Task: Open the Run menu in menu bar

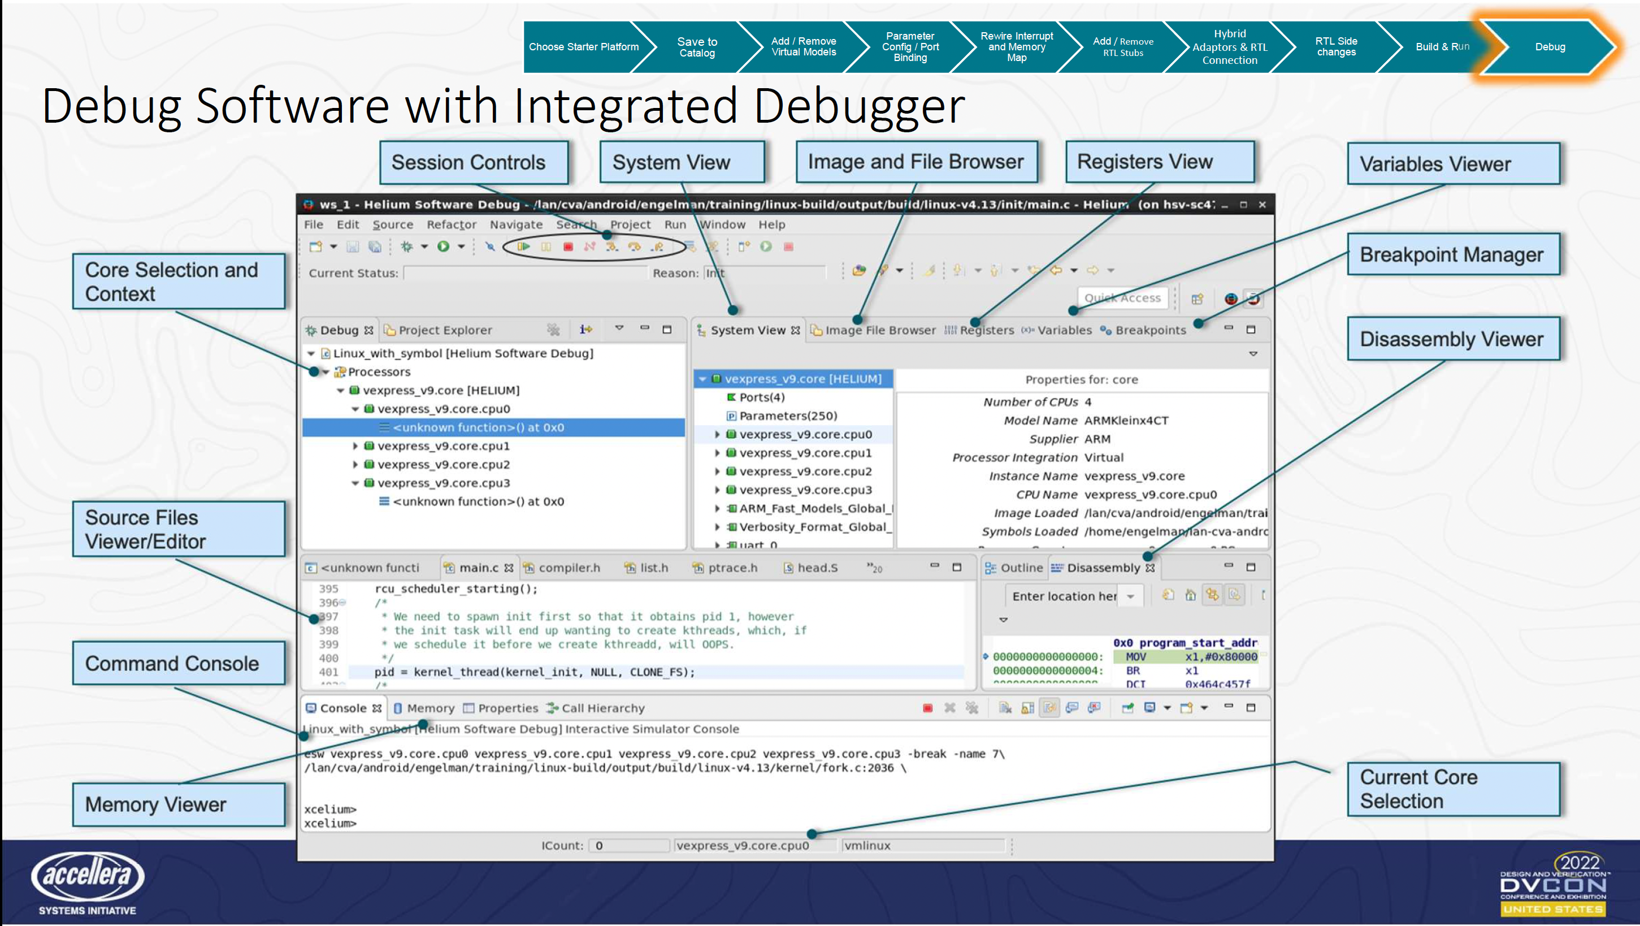Action: coord(675,227)
